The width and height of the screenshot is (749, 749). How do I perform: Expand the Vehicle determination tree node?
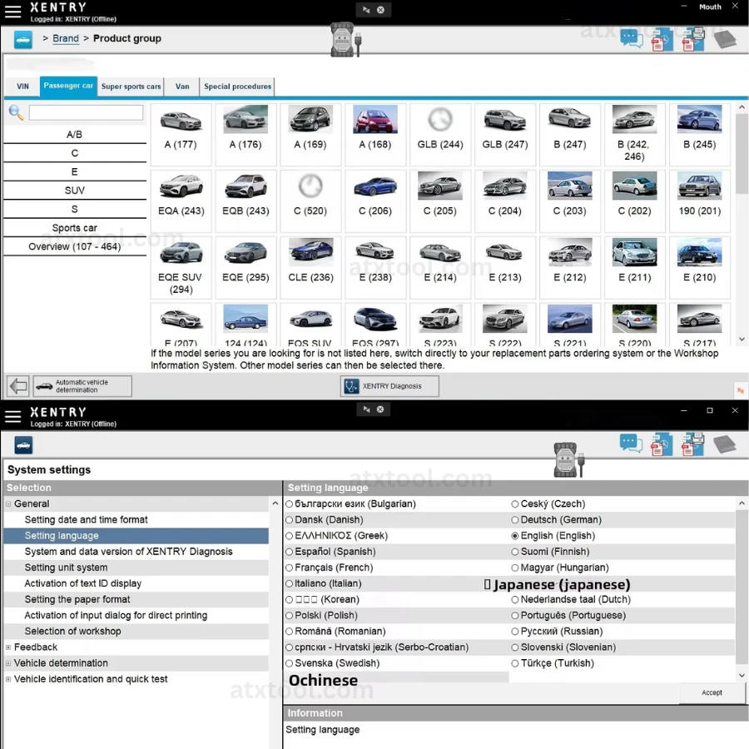pyautogui.click(x=8, y=663)
